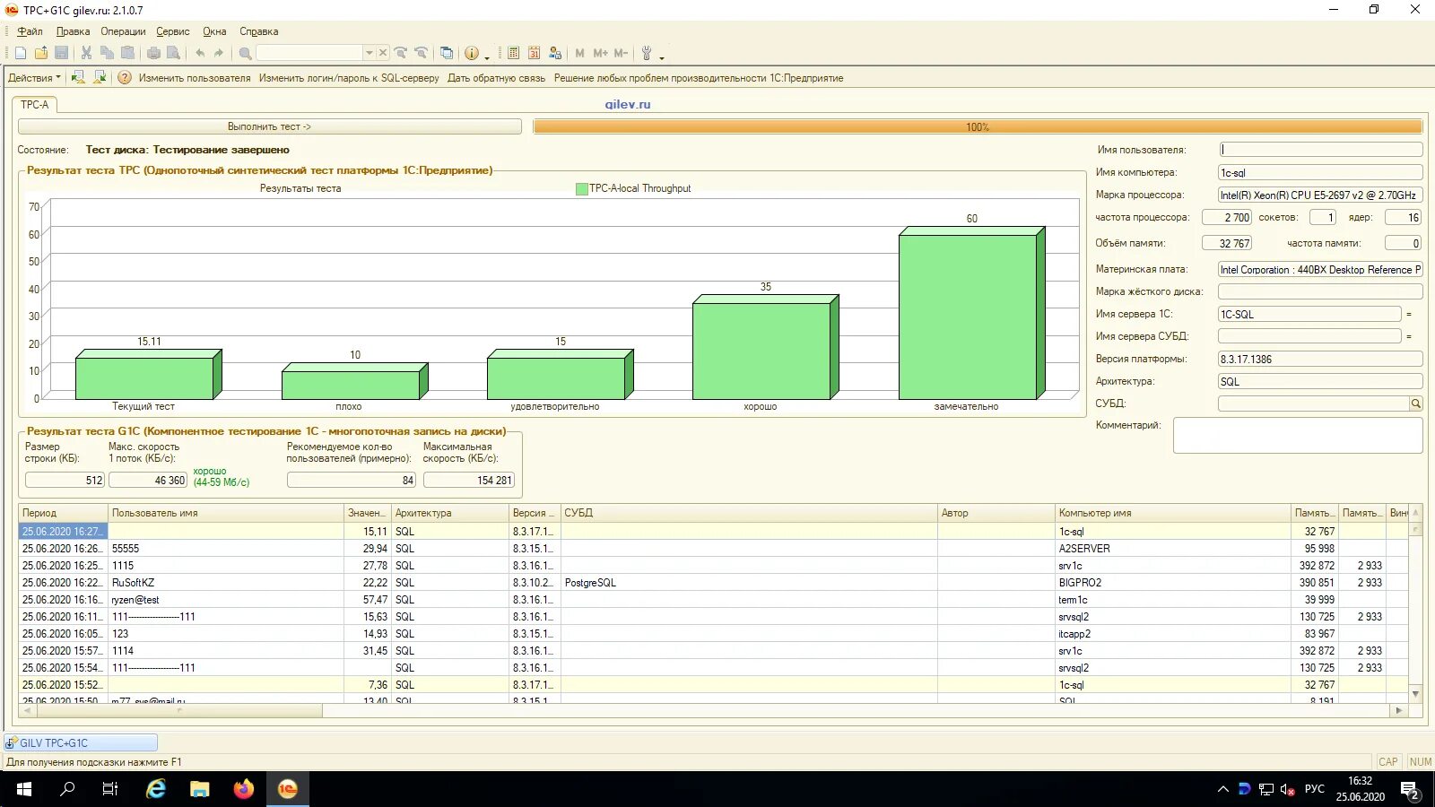
Task: Open the Сервис menu
Action: point(173,31)
